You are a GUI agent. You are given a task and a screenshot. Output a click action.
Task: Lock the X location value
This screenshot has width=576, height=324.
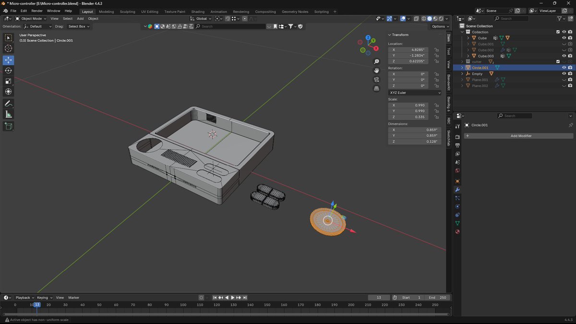(436, 50)
